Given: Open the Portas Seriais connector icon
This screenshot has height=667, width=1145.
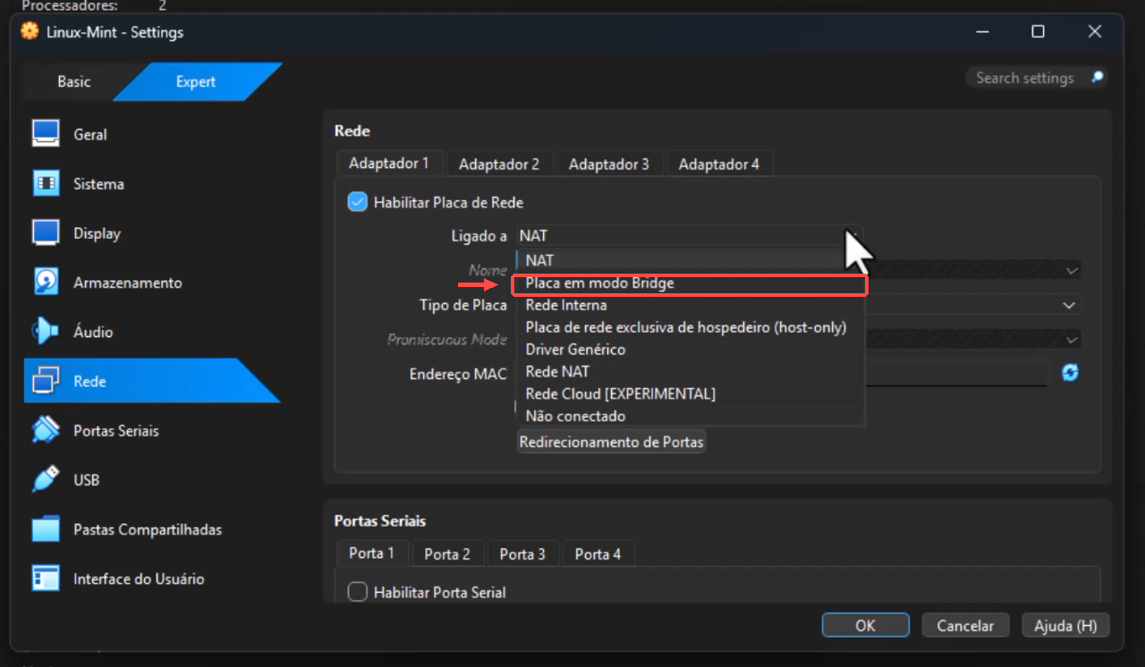Looking at the screenshot, I should (46, 430).
